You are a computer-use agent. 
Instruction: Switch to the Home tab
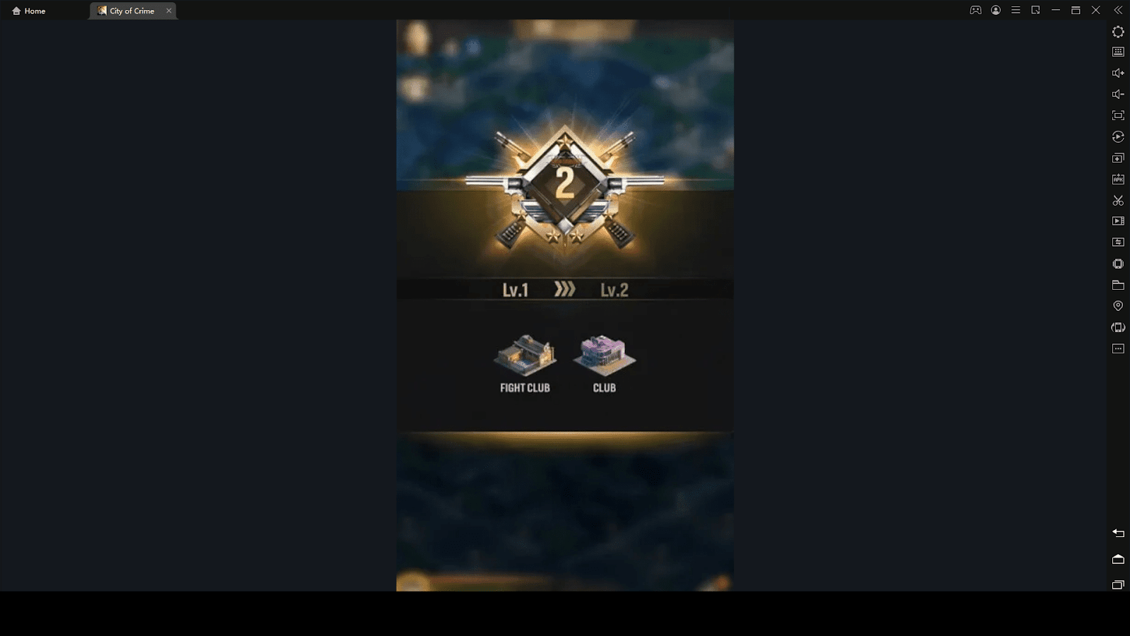point(29,11)
